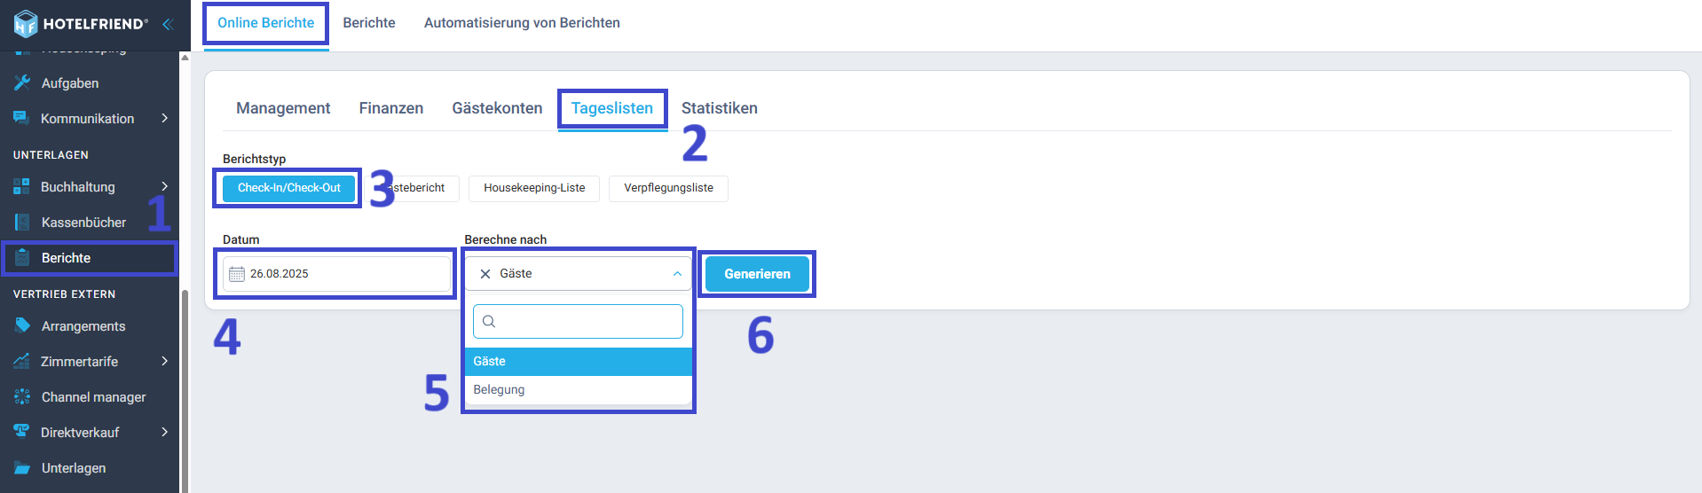Open Channel manager icon in sidebar
This screenshot has height=493, width=1702.
point(22,396)
